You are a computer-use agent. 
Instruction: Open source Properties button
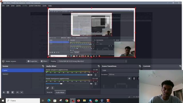(32, 61)
